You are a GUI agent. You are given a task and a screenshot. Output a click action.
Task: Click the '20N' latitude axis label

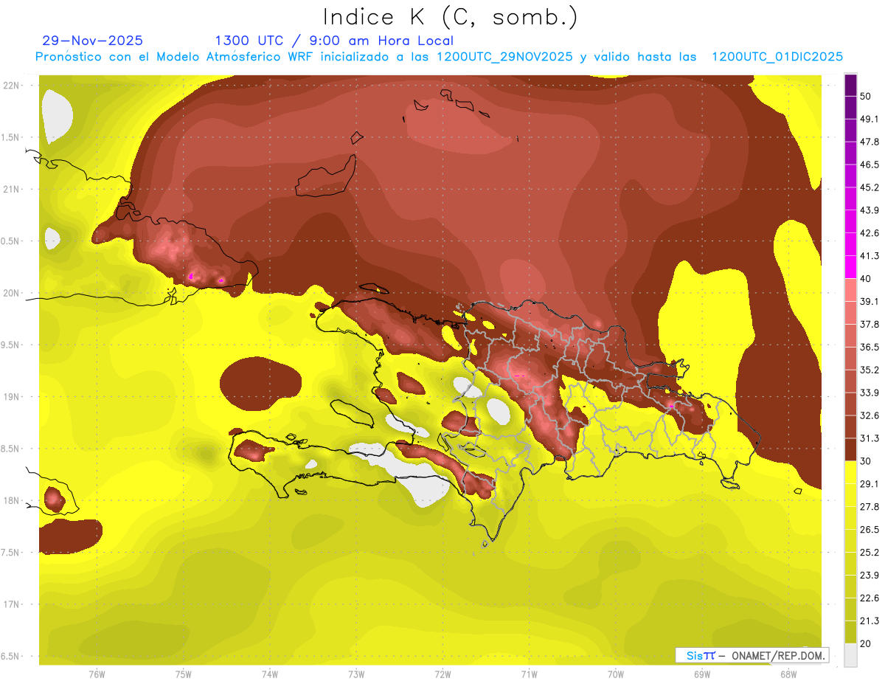click(12, 293)
